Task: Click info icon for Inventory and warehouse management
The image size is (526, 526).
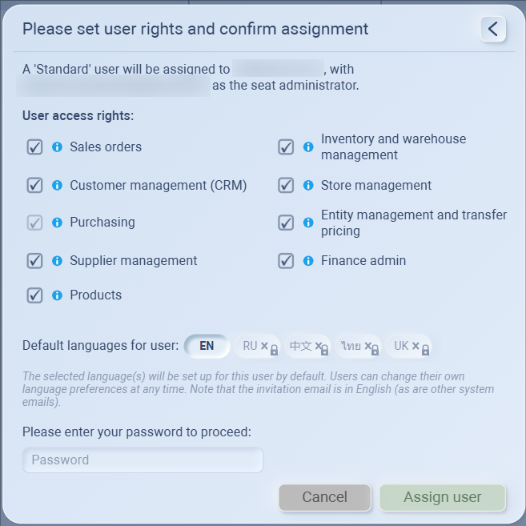Action: [308, 147]
